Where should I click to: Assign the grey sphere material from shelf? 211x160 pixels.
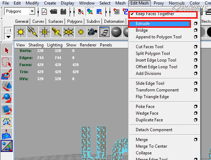point(116,32)
